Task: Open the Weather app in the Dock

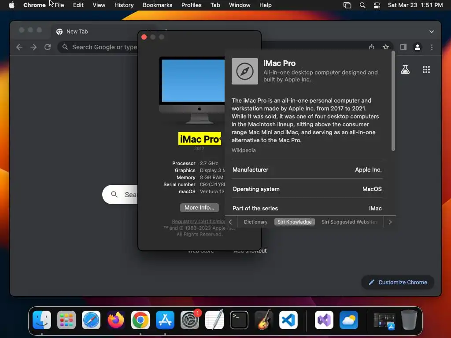Action: point(349,320)
